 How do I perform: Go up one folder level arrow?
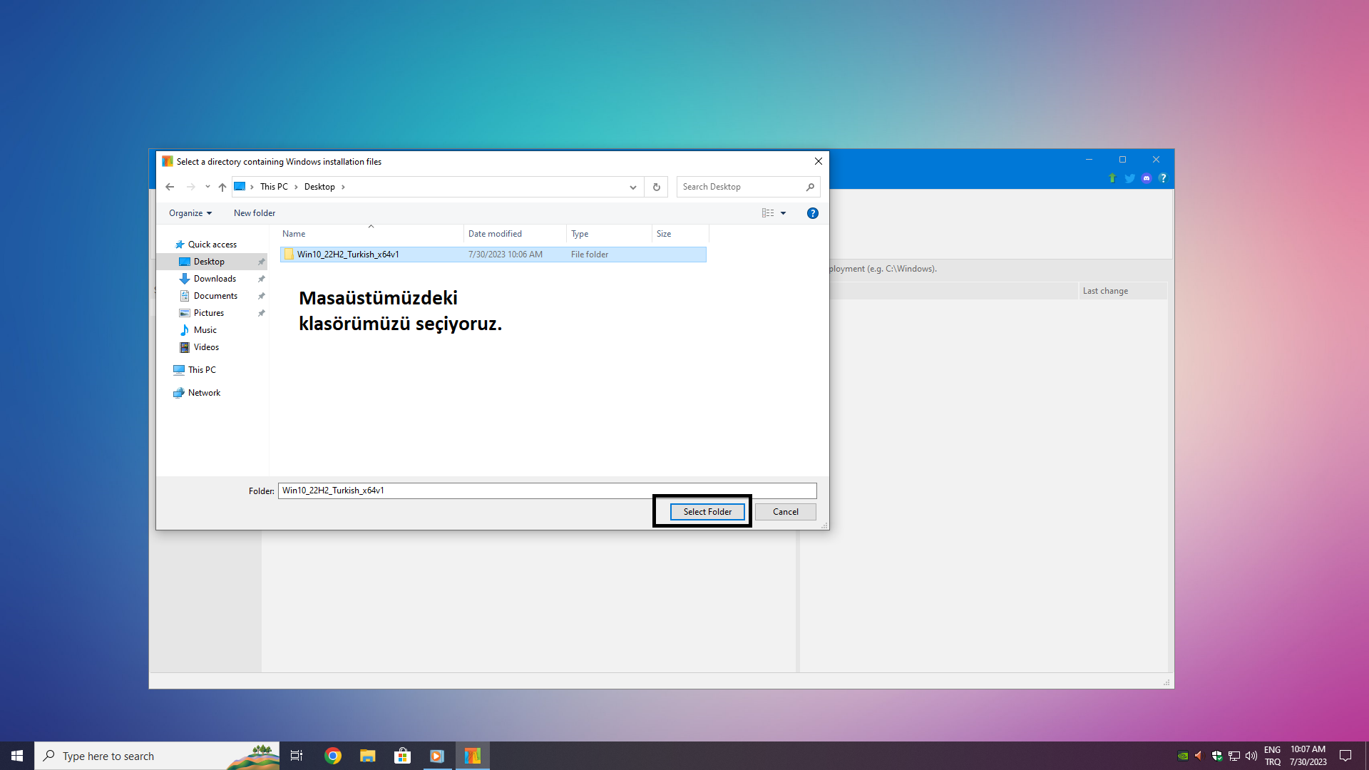pos(222,187)
